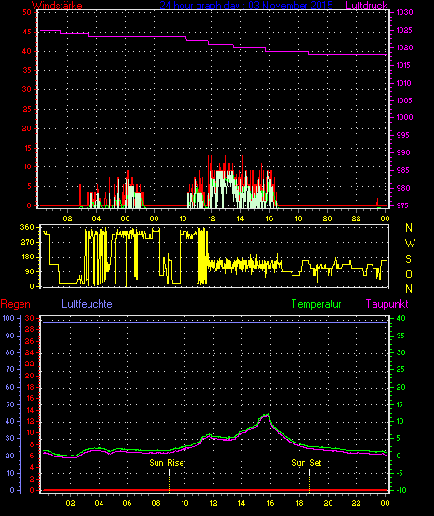
Task: Select the Regen legend label
Action: tap(15, 304)
